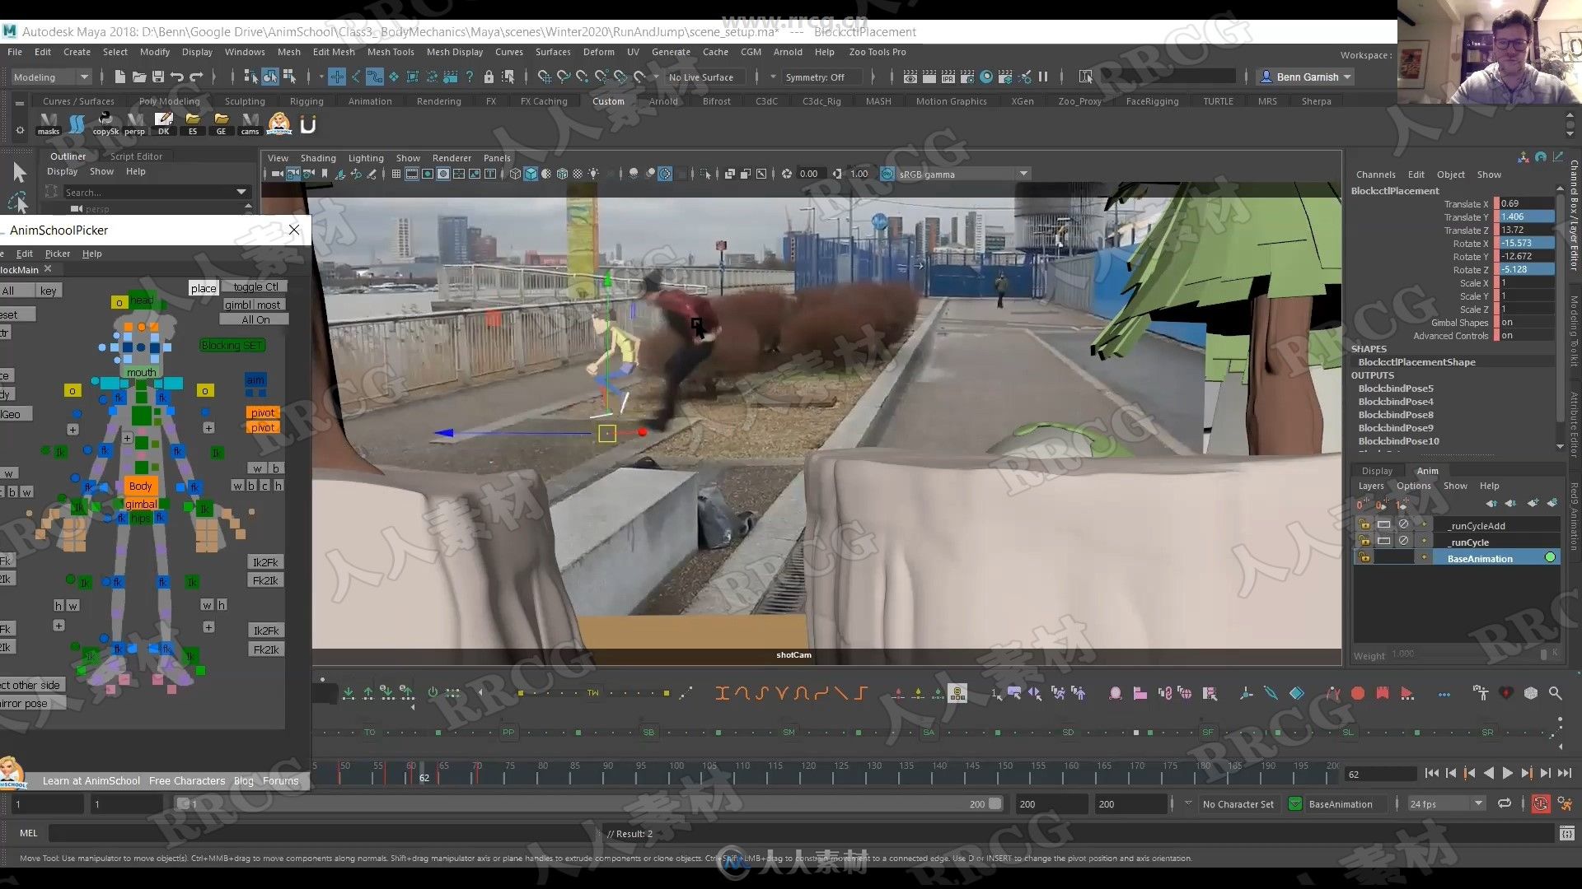
Task: Switch to the Rigging shelf tab
Action: click(x=307, y=101)
